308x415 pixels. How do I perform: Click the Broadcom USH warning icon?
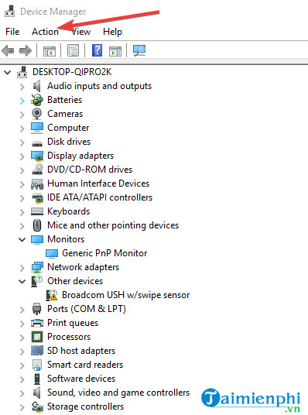point(52,295)
